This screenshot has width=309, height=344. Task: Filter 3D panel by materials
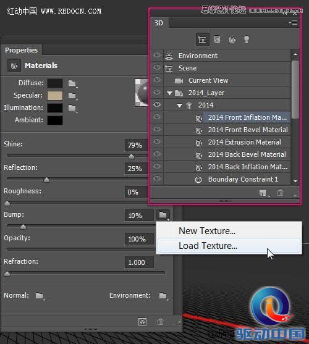(x=232, y=40)
